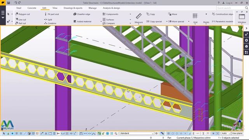Open Analysis & design tab
Image resolution: width=249 pixels, height=140 pixels.
pyautogui.click(x=111, y=8)
